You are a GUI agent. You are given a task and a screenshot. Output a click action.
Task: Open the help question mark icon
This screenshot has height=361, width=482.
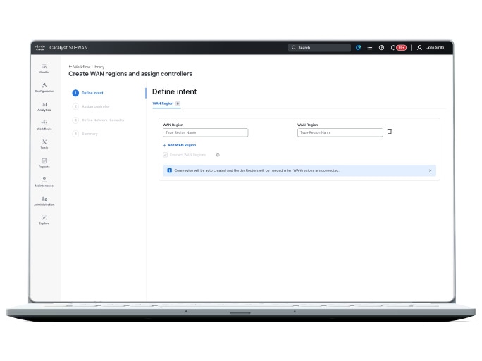[x=381, y=48]
